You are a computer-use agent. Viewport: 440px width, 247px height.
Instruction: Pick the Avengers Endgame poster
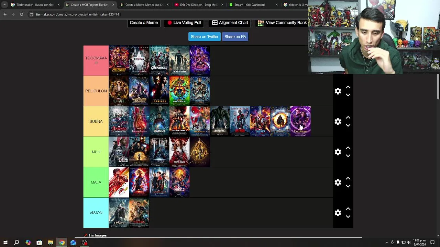tap(200, 60)
